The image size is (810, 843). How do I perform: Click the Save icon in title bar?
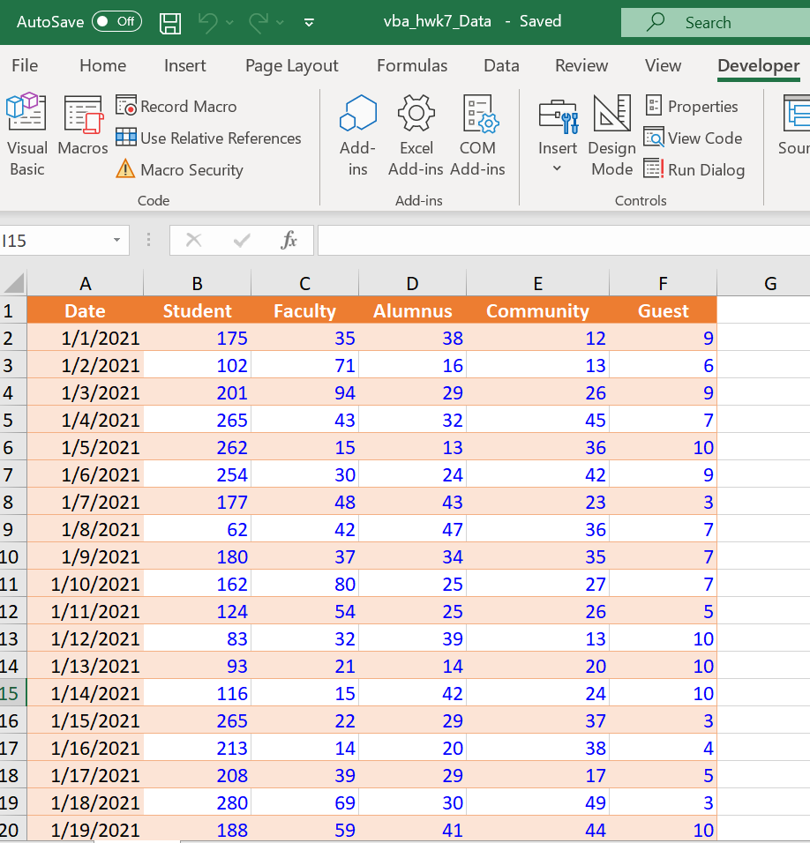point(170,22)
